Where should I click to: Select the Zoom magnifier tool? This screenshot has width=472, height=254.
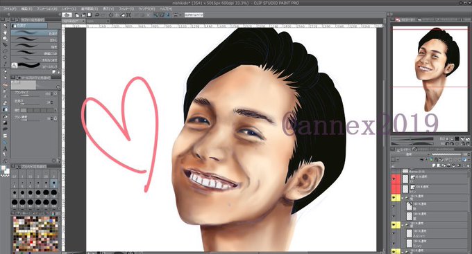(5, 25)
